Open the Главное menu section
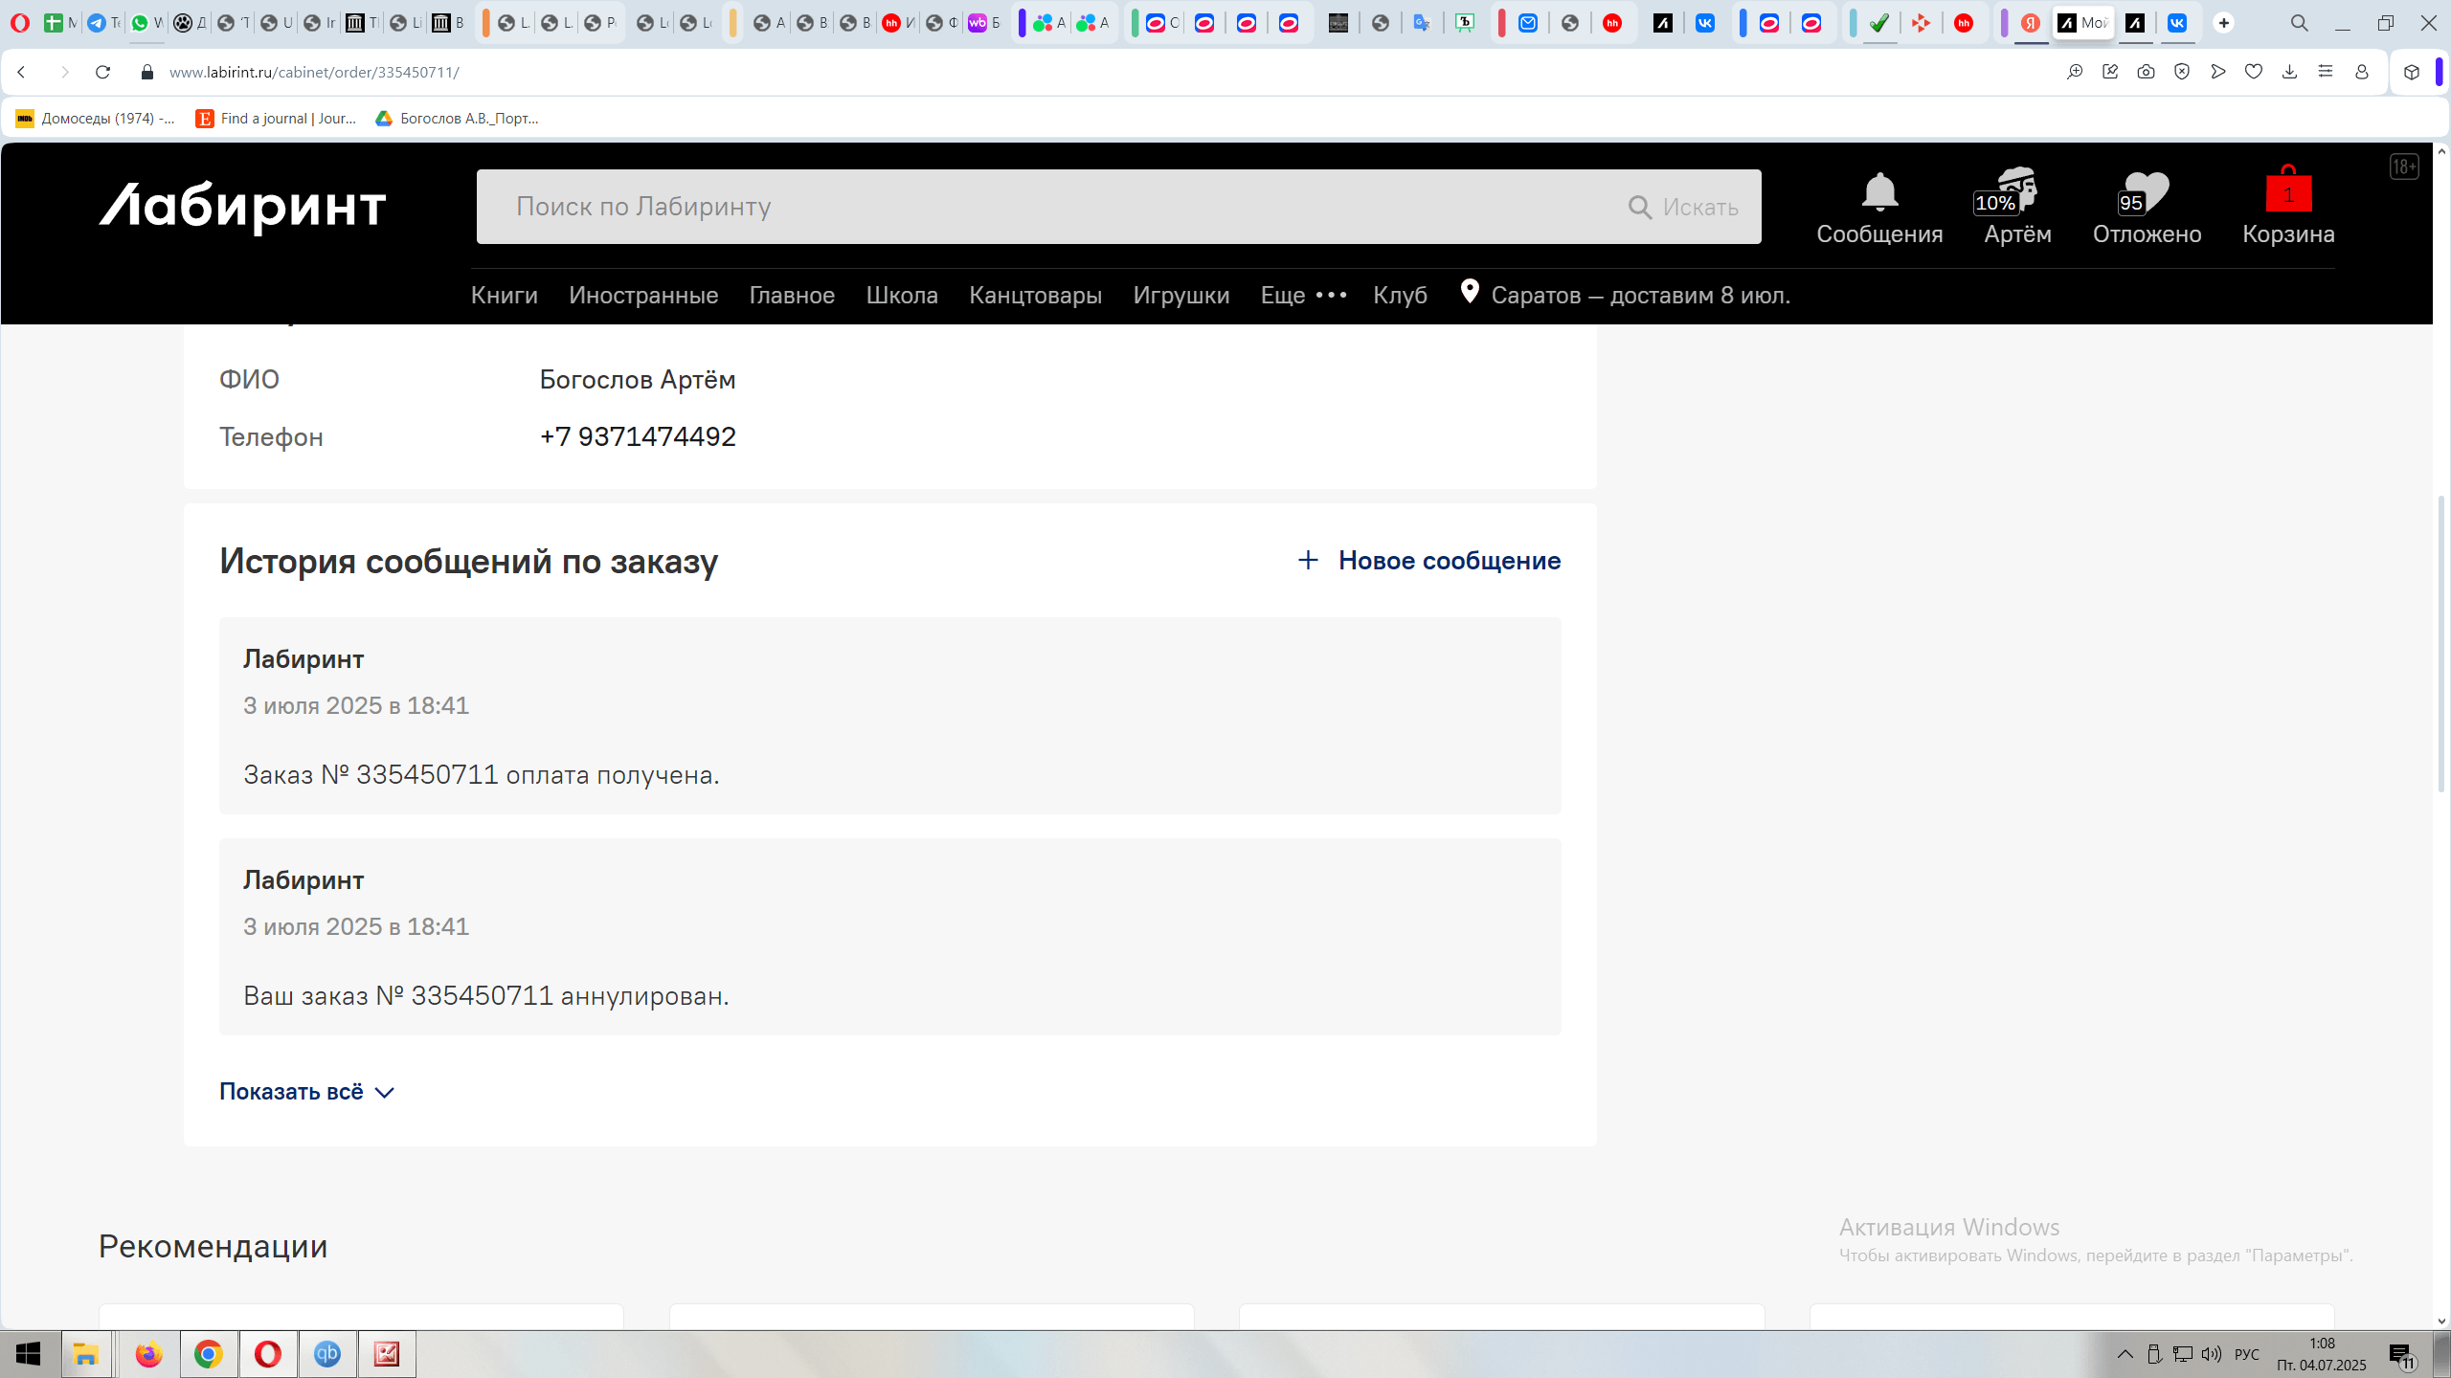 click(792, 295)
